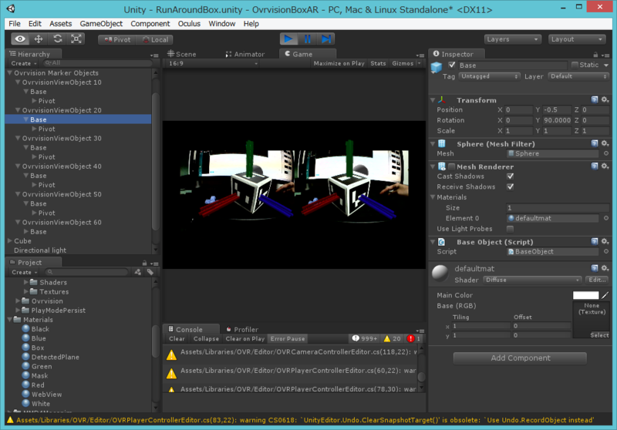
Task: Enable Use Light Probes
Action: click(511, 229)
